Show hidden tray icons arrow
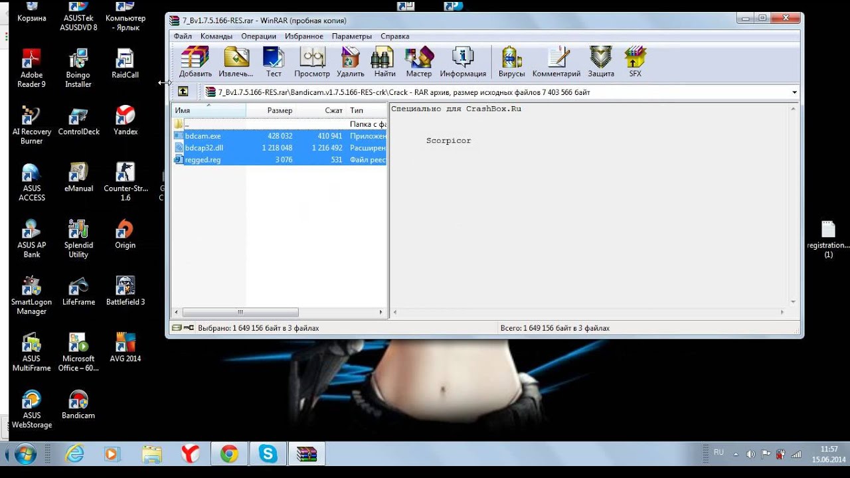This screenshot has width=850, height=478. click(736, 454)
